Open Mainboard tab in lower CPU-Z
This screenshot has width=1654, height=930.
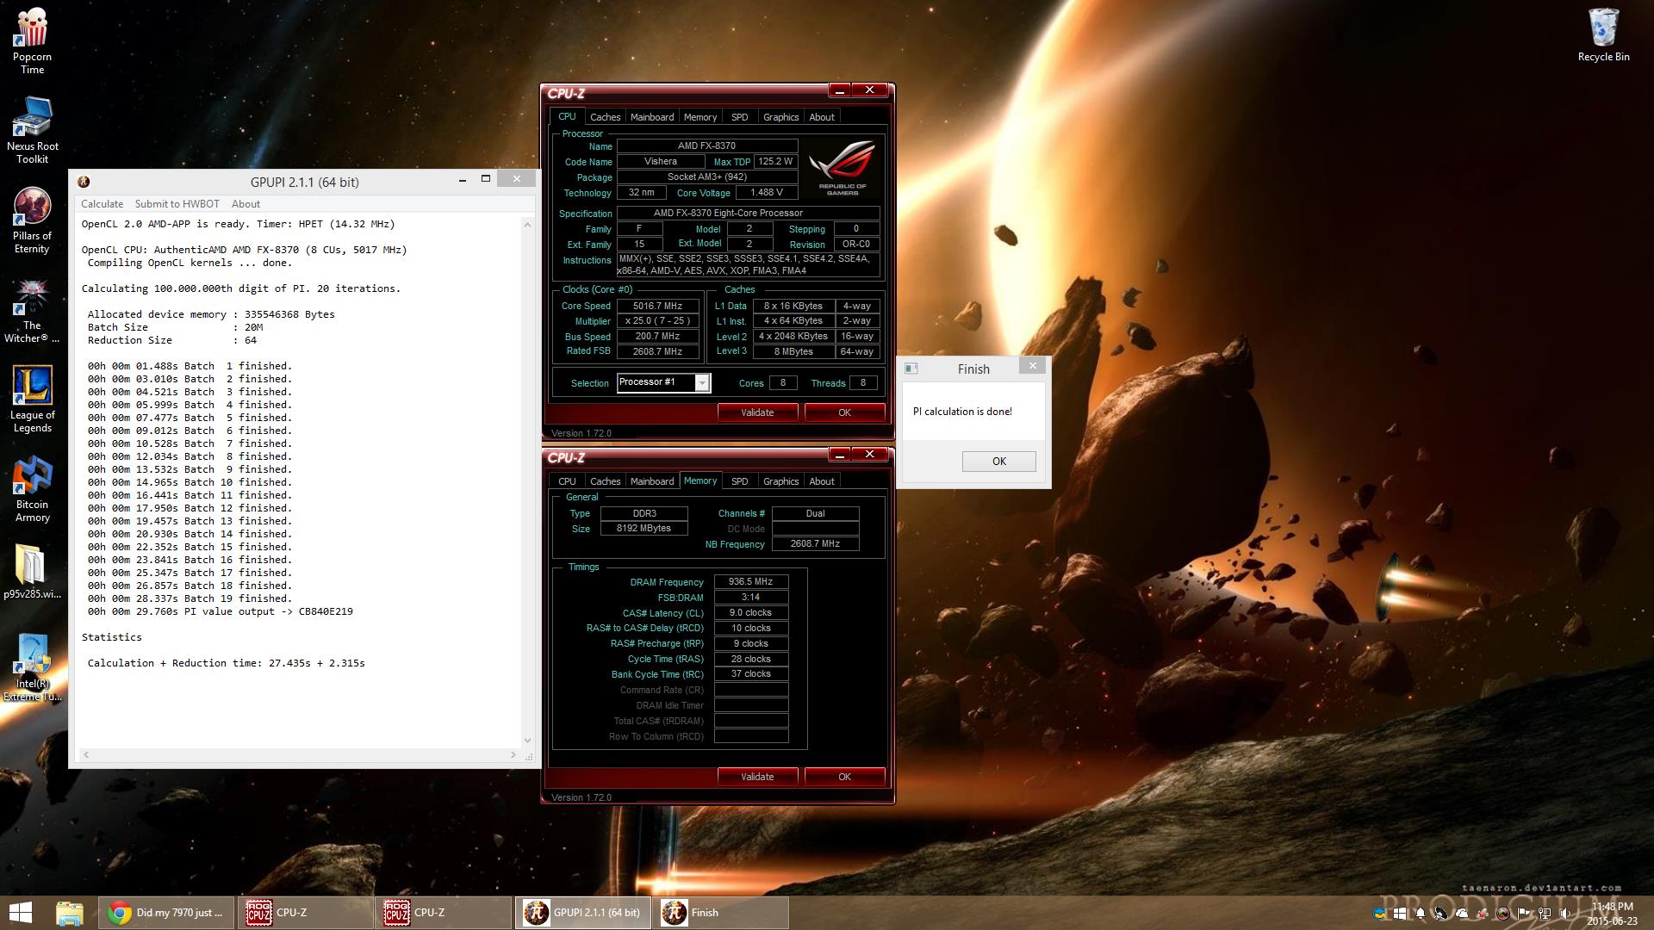[x=652, y=481]
